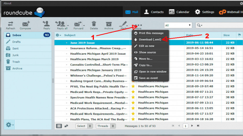243x136 pixels.
Task: Open the Inbox folder
Action: click(x=28, y=35)
